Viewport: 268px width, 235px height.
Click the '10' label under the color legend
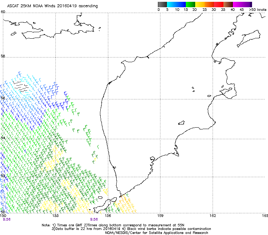(177, 10)
